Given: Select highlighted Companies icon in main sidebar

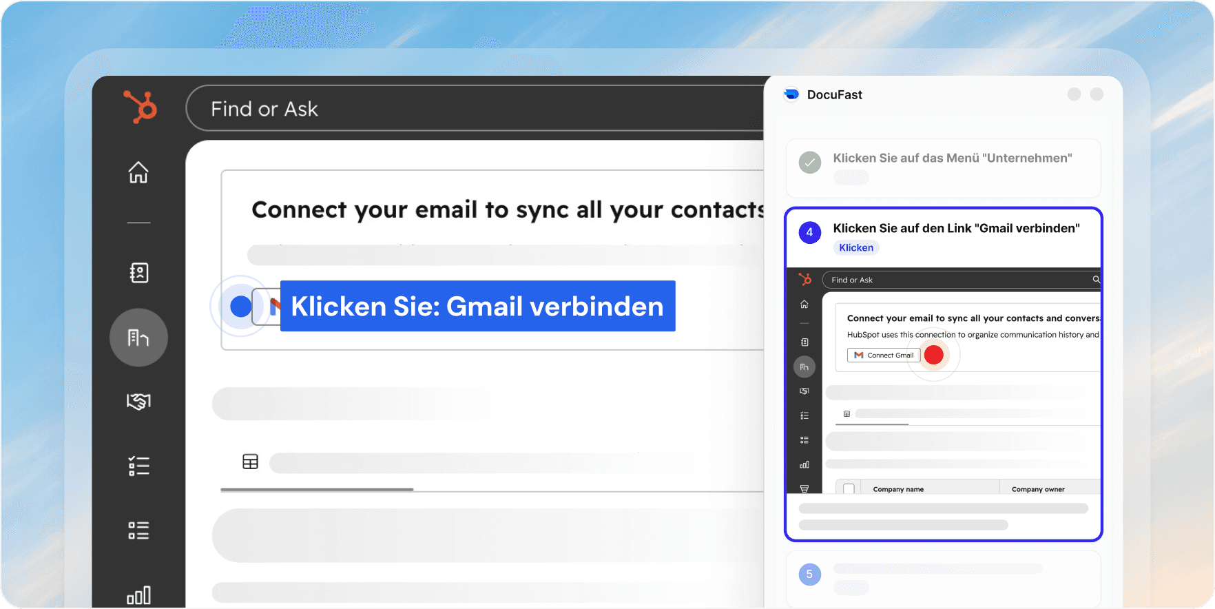Looking at the screenshot, I should pyautogui.click(x=138, y=338).
